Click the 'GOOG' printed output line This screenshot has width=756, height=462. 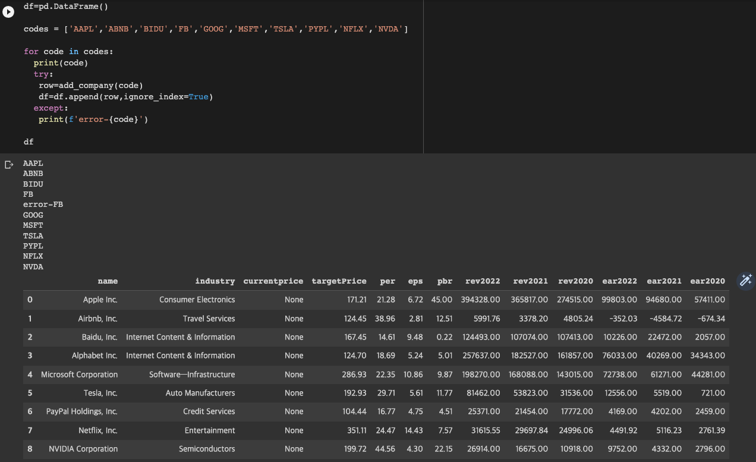[33, 215]
